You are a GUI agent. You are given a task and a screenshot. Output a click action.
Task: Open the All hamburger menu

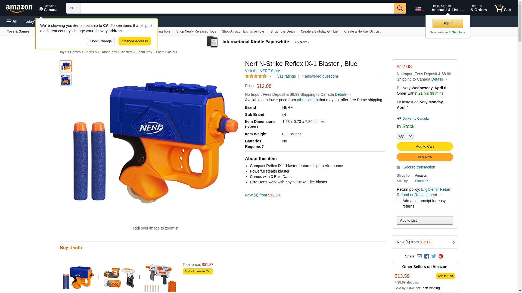click(x=12, y=21)
